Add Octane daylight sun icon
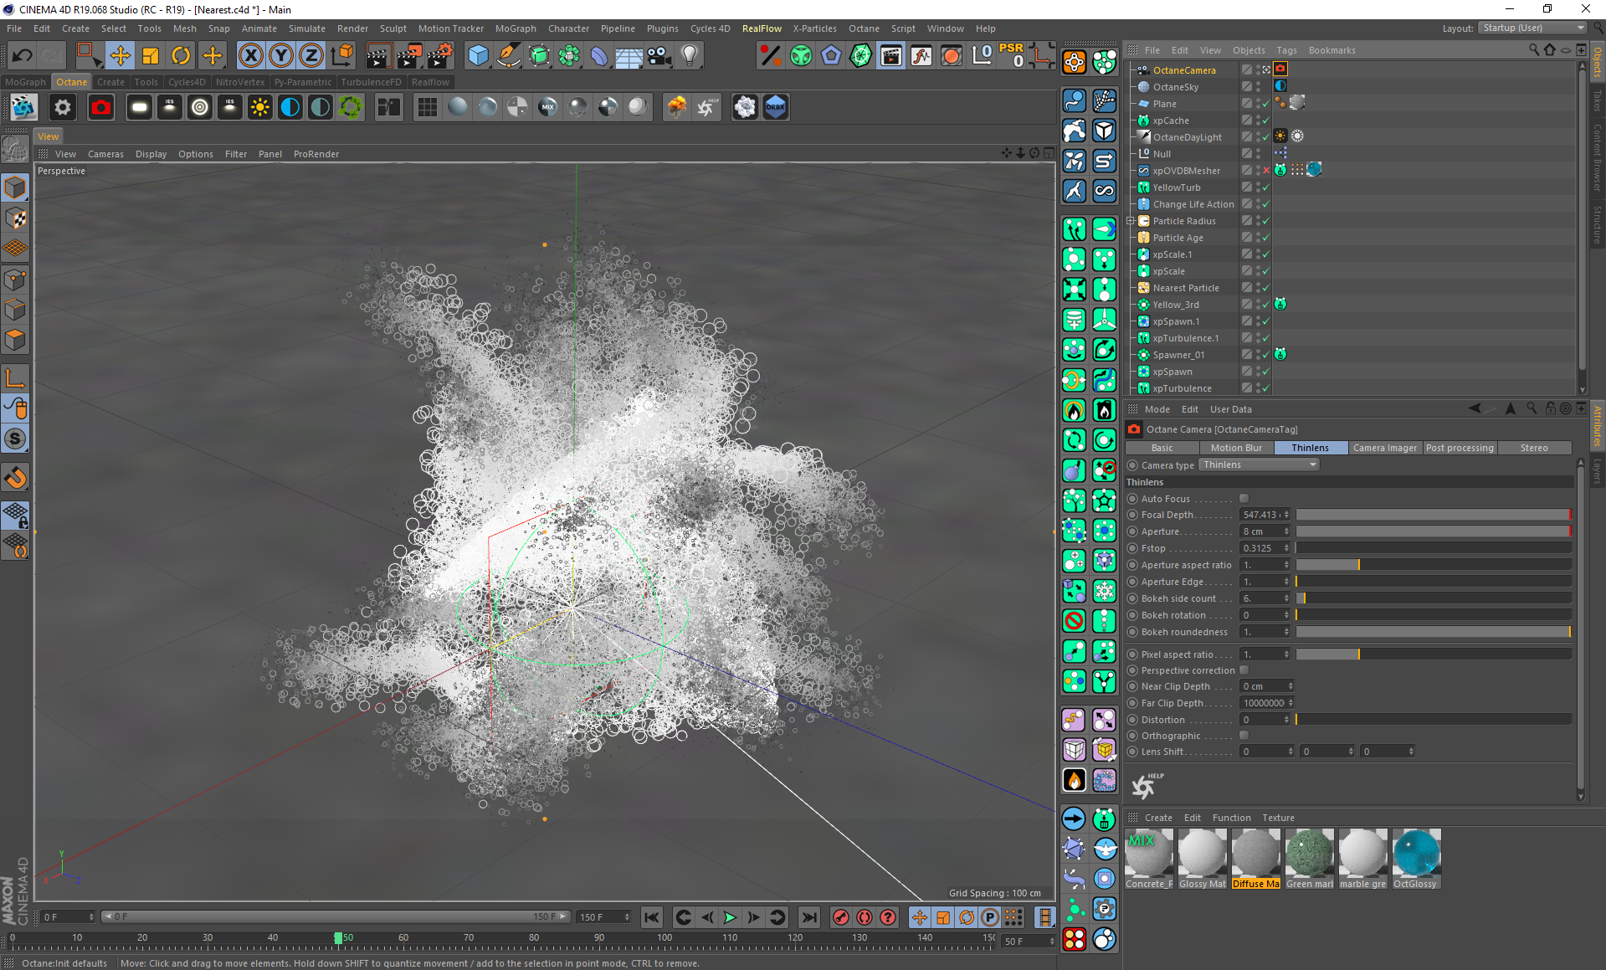The image size is (1606, 970). coord(260,107)
